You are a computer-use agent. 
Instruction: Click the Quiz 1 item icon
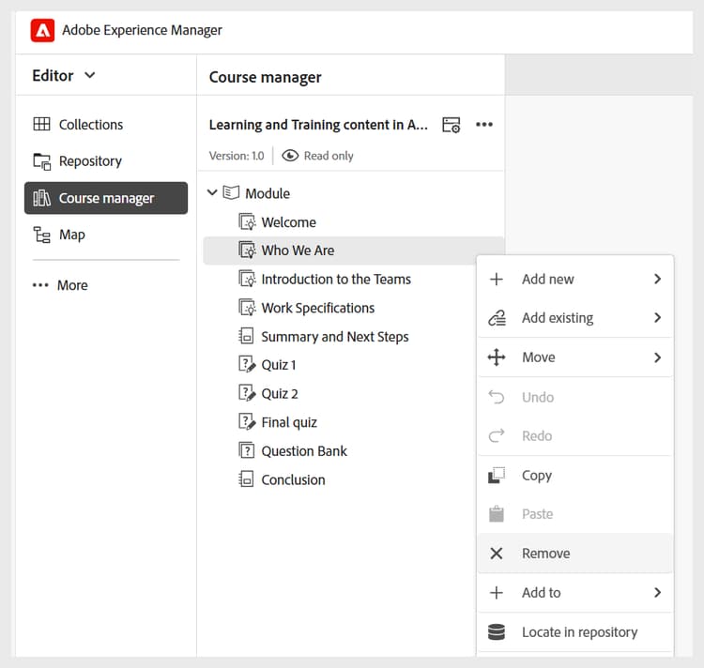point(247,365)
